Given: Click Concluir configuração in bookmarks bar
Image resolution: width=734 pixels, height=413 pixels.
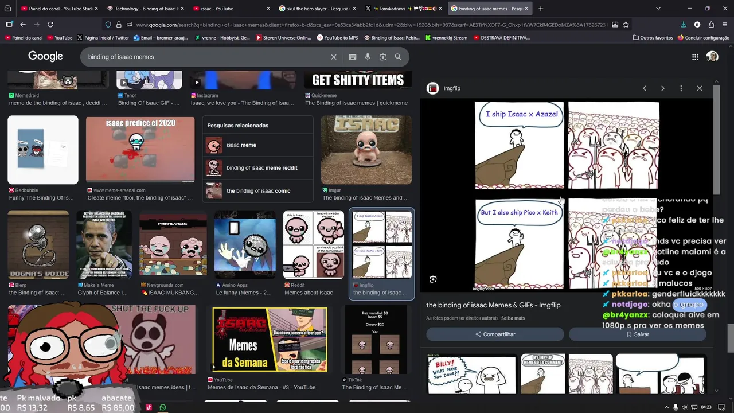Looking at the screenshot, I should tap(704, 38).
